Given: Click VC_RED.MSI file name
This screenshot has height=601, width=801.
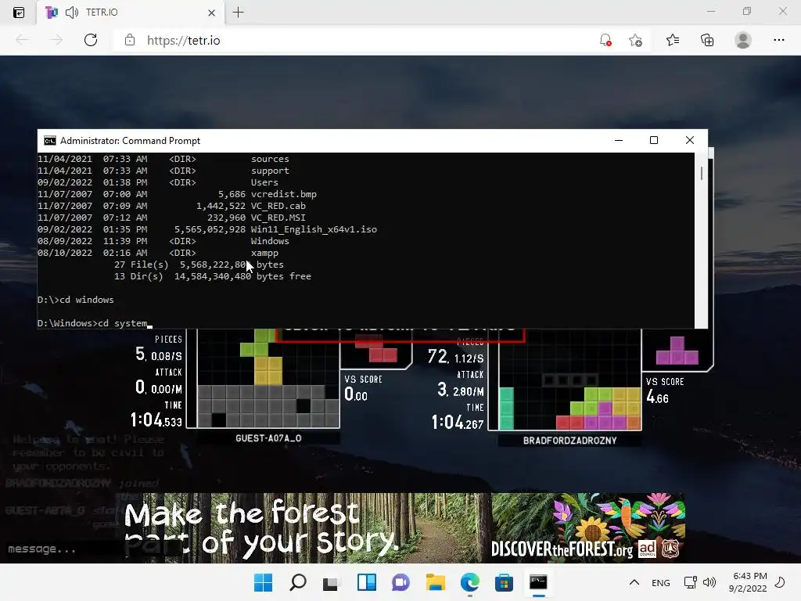Looking at the screenshot, I should (278, 218).
